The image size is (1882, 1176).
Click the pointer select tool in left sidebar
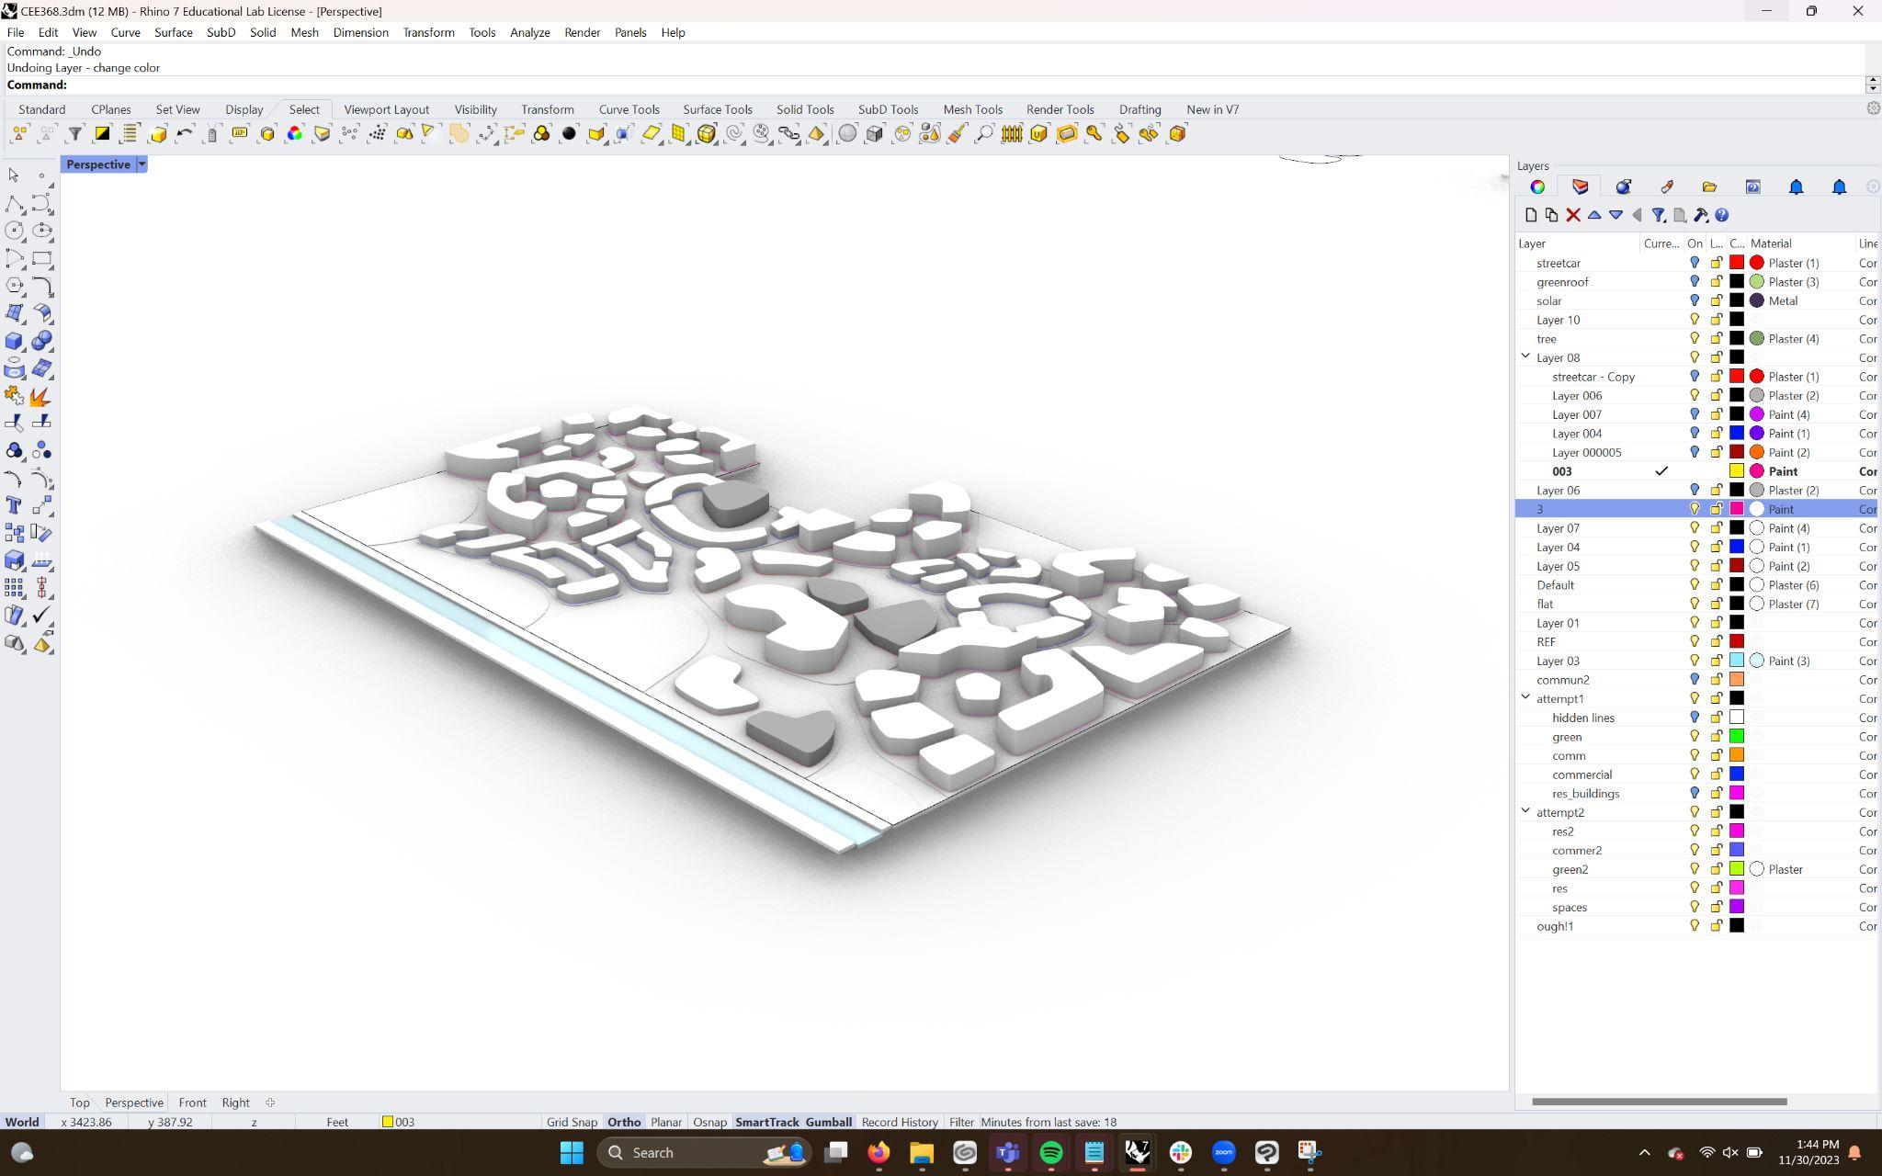click(14, 175)
